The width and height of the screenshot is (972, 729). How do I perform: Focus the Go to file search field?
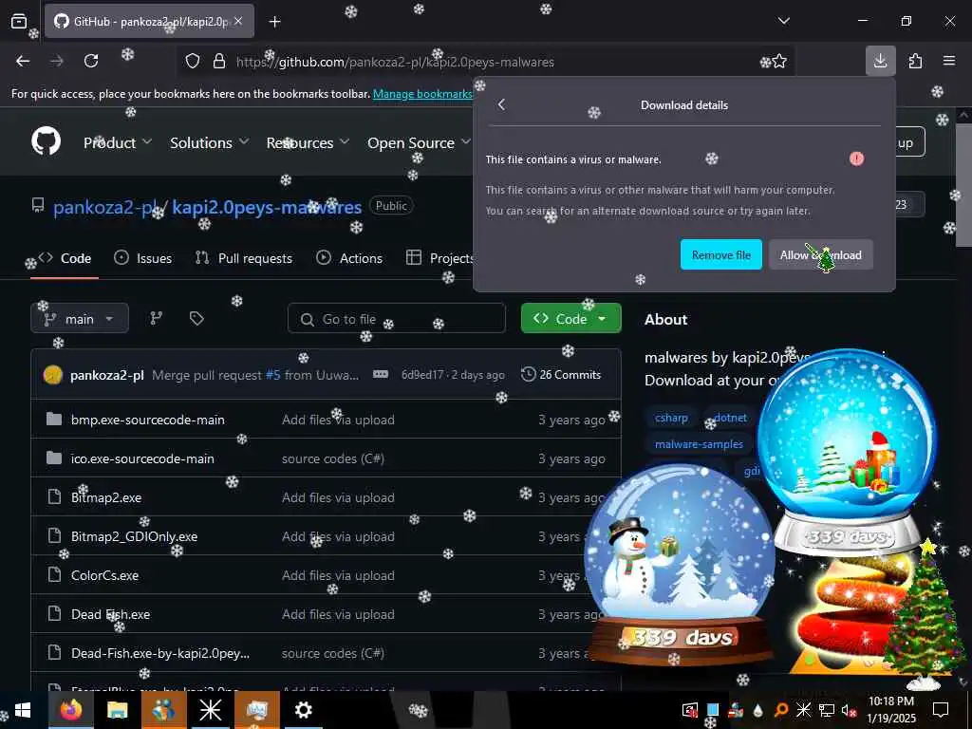click(397, 319)
